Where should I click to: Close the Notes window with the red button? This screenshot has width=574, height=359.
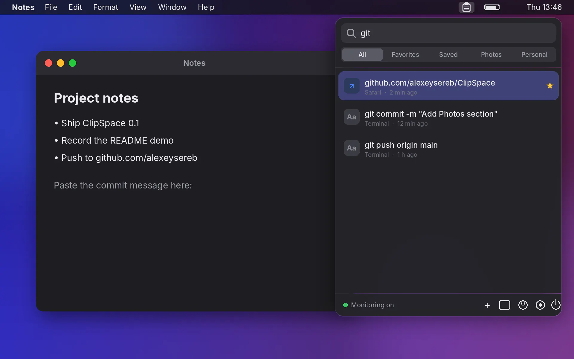(48, 63)
